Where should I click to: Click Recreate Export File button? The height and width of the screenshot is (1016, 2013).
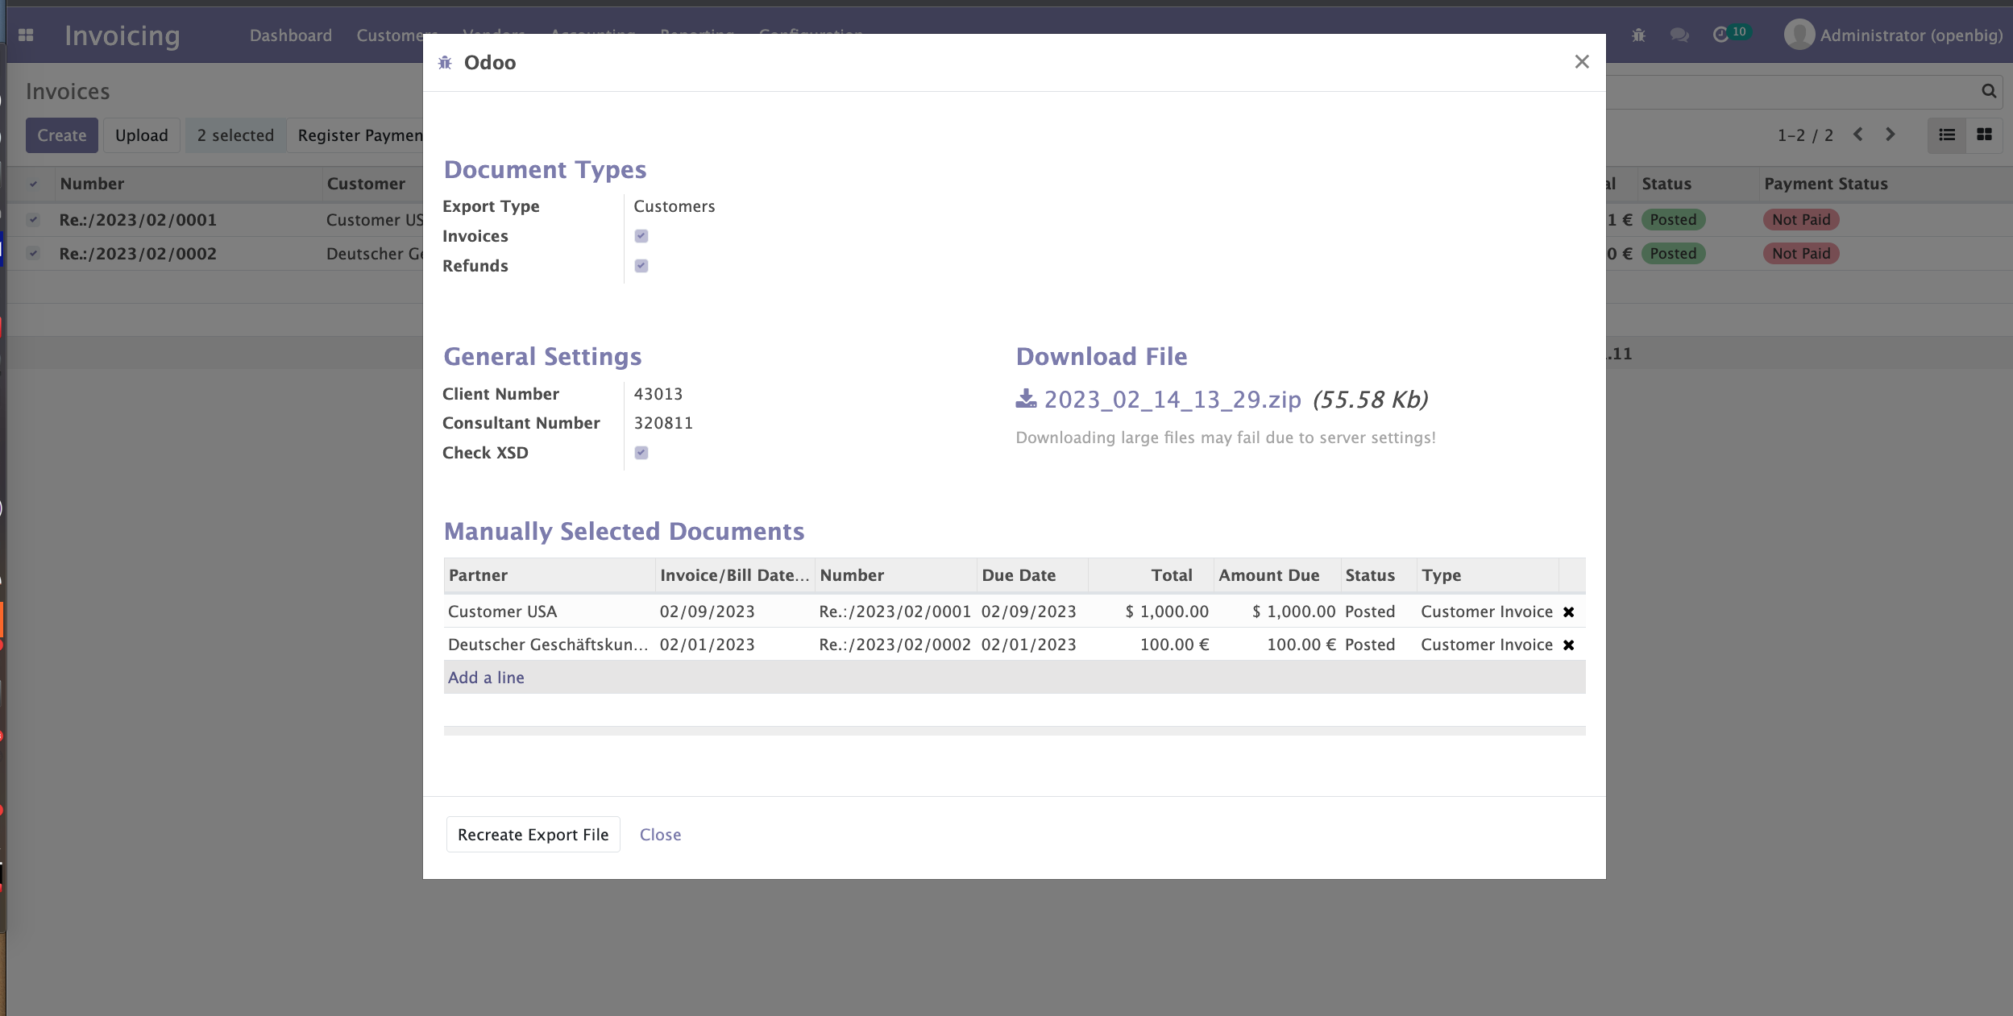(x=533, y=835)
